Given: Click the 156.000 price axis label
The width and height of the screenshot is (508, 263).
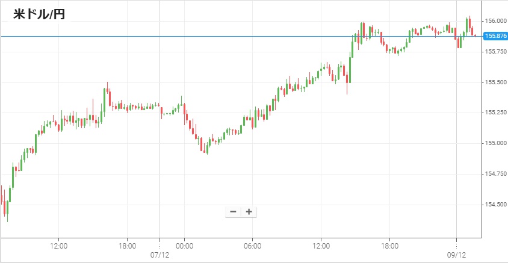Looking at the screenshot, I should [x=495, y=20].
